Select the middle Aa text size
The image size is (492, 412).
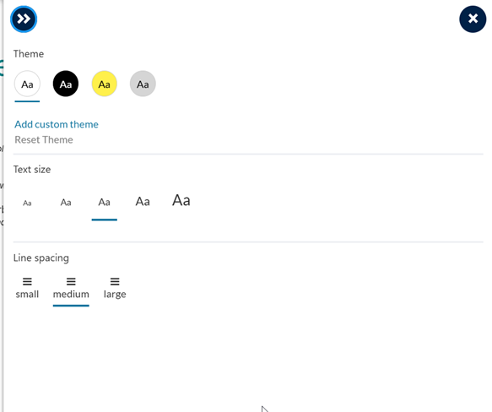click(x=104, y=203)
